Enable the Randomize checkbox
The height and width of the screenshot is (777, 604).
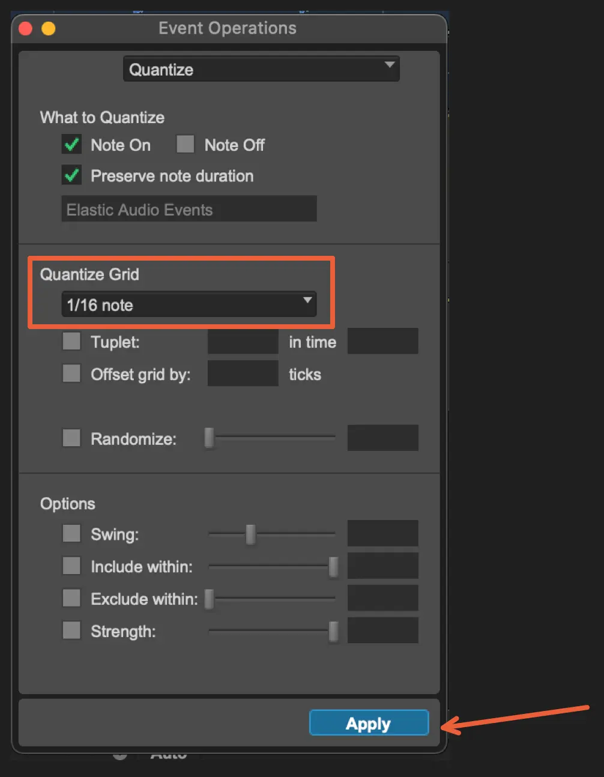[x=72, y=438]
